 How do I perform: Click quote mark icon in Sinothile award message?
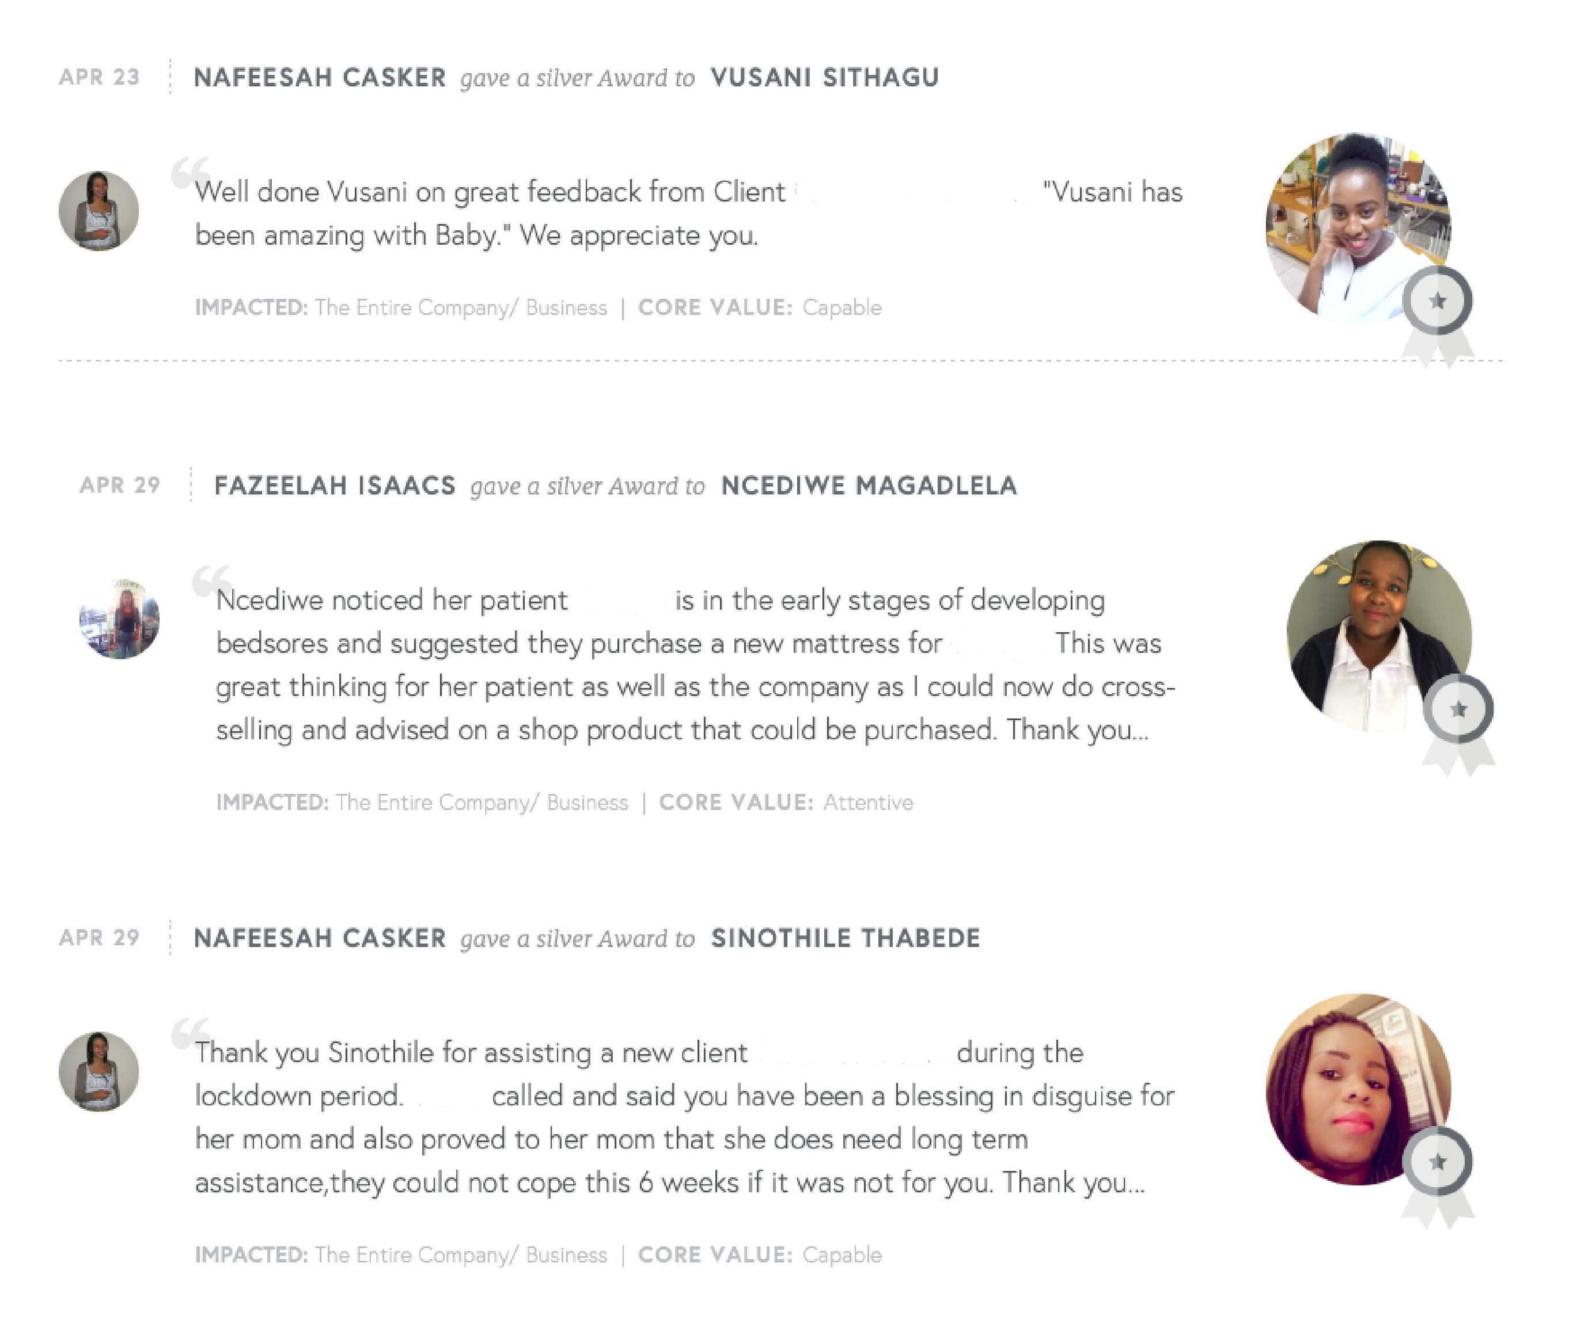click(190, 1033)
